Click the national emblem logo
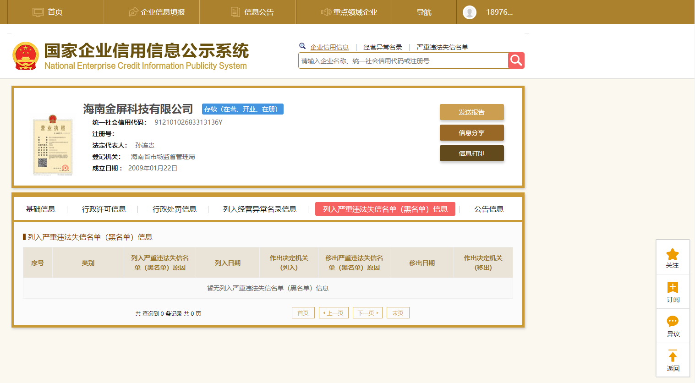This screenshot has height=383, width=695. (x=26, y=56)
